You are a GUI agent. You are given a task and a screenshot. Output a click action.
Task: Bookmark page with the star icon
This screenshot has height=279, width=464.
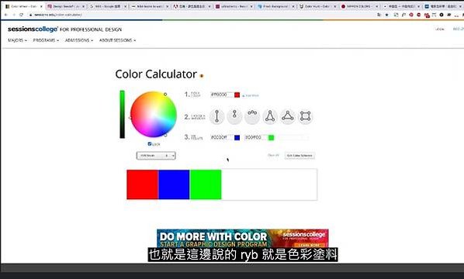(x=386, y=15)
